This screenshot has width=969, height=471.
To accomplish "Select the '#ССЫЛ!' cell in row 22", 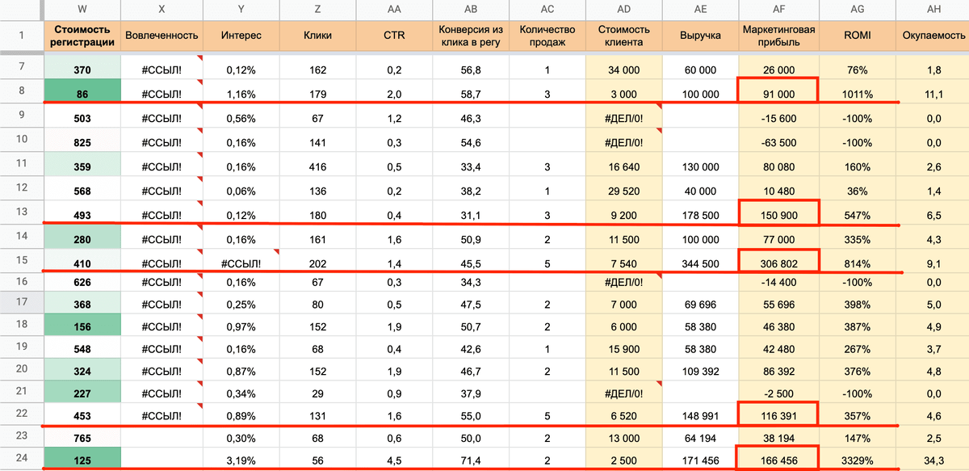I will pos(161,416).
